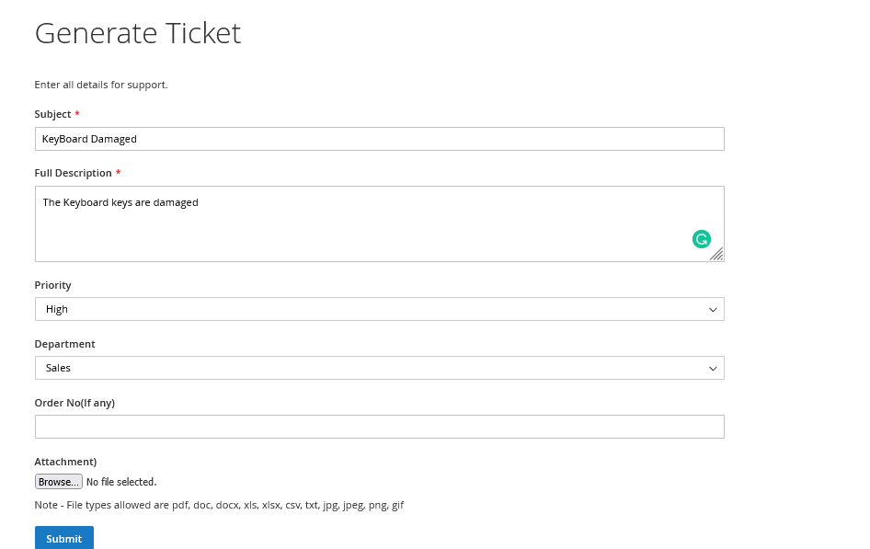Expand the Department dropdown showing Sales
The image size is (870, 549).
click(x=380, y=368)
